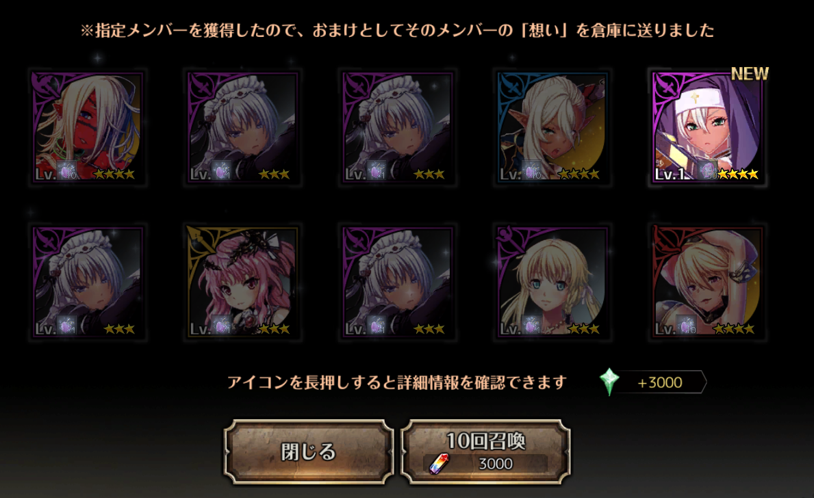Select the blonde braided-hair character card
The image size is (814, 498).
(x=553, y=283)
